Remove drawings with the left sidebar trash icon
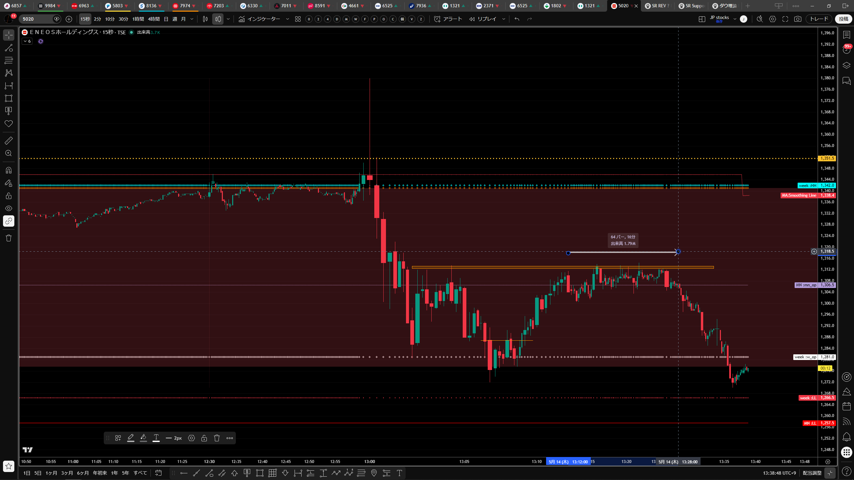This screenshot has height=480, width=854. [9, 238]
